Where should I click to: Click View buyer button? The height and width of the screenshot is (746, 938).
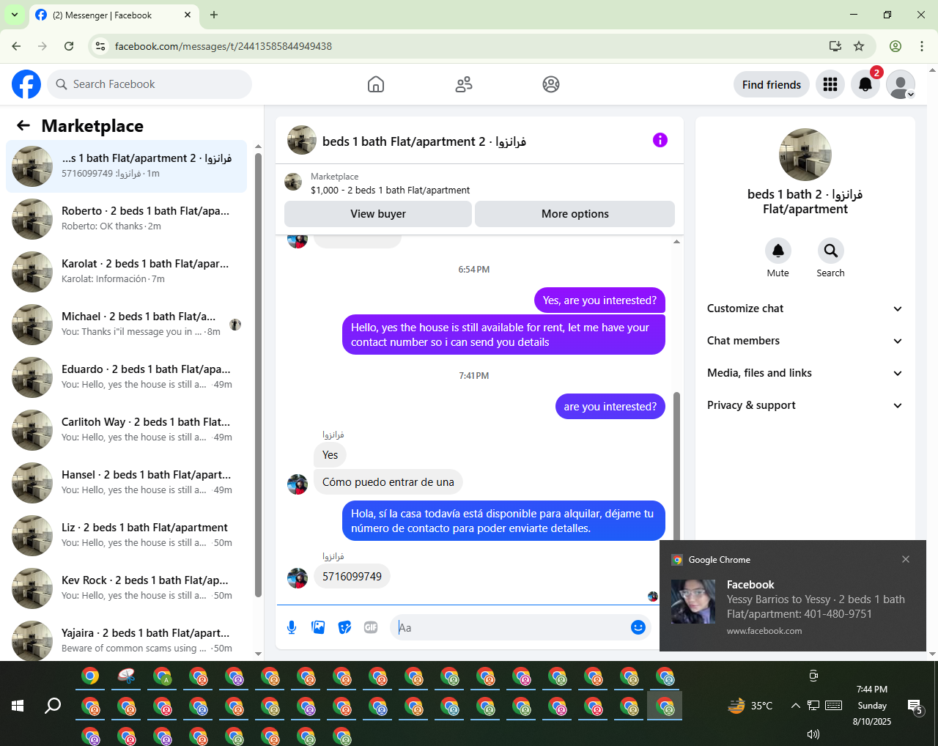[x=378, y=214]
